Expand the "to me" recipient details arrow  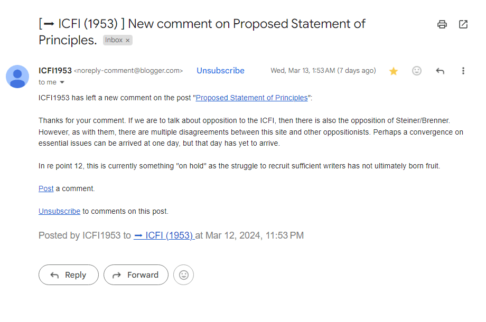[x=62, y=82]
